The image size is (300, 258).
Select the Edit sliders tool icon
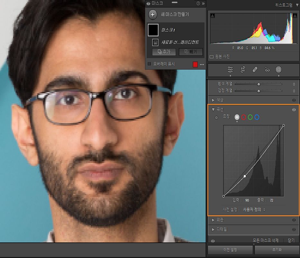coord(230,69)
